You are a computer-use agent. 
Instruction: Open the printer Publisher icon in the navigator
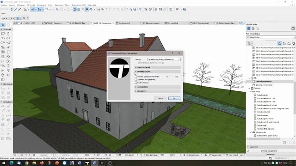pyautogui.click(x=253, y=29)
